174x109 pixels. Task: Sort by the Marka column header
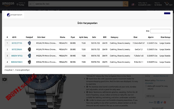63,37
